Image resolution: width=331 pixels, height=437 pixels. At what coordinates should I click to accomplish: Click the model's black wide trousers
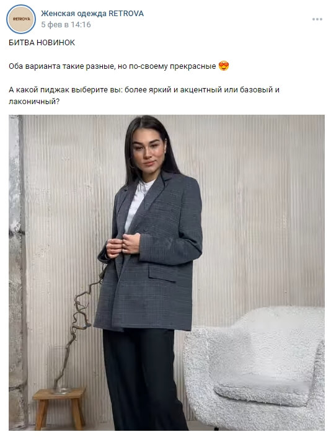144,379
